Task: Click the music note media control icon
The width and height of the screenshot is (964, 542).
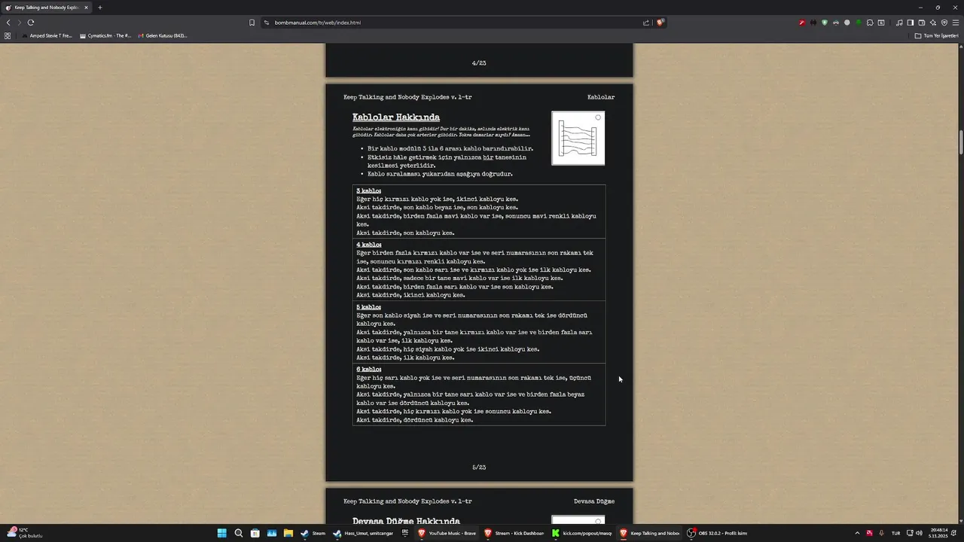Action: pyautogui.click(x=899, y=23)
